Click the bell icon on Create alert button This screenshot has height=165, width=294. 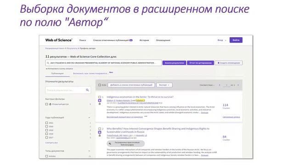[x=219, y=63]
